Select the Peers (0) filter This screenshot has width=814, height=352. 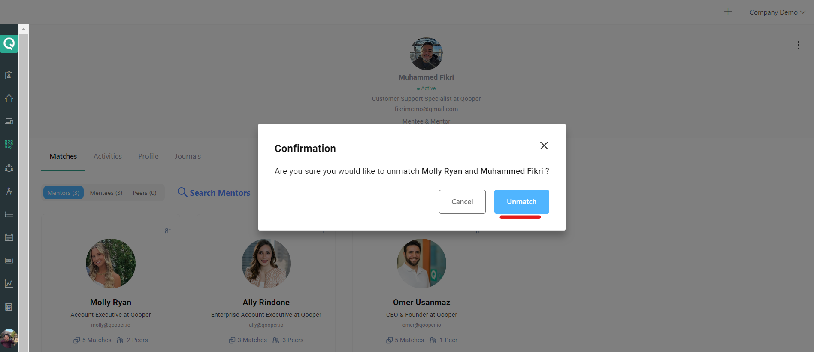[145, 193]
